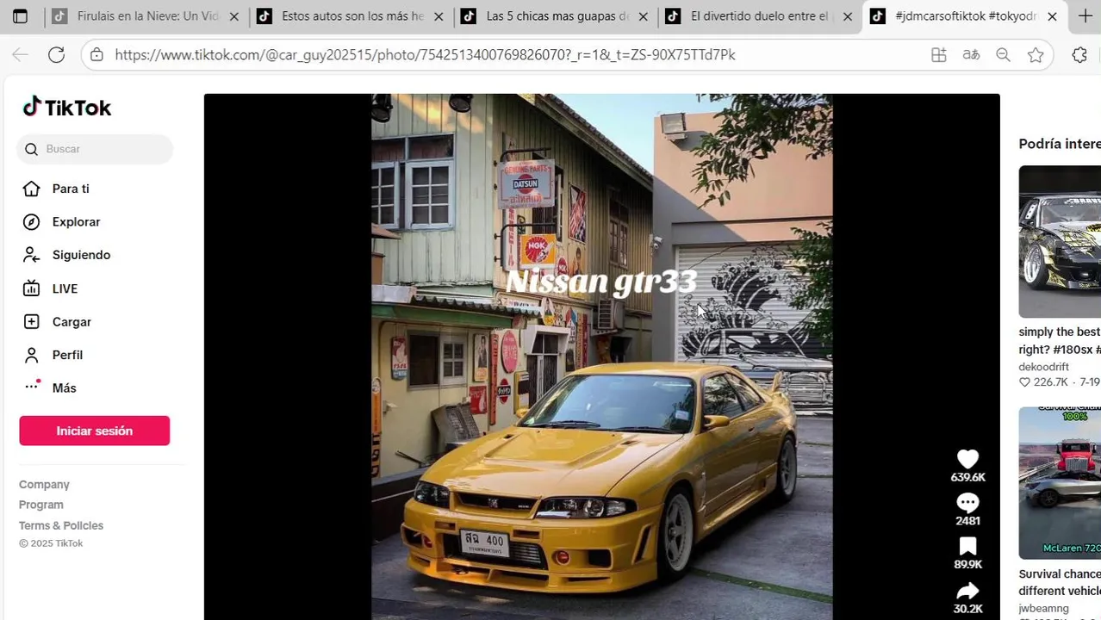This screenshot has width=1101, height=620.
Task: Click the TikTok logo
Action: pos(67,108)
